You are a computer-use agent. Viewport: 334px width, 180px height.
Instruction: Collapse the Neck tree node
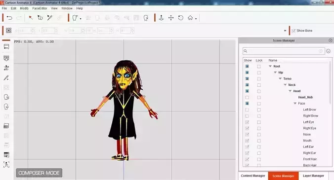coord(285,85)
